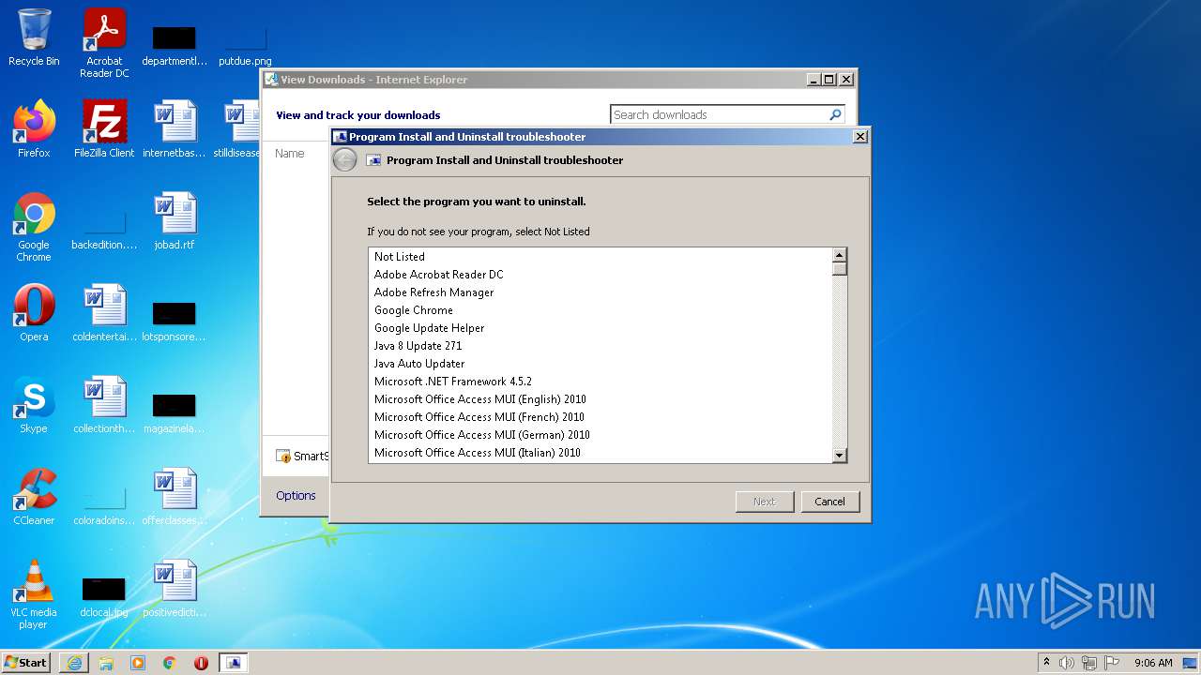Click the Action Center flag icon
This screenshot has width=1201, height=675.
1112,663
